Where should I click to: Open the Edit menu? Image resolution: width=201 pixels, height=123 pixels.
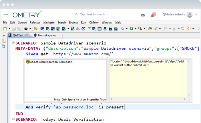13,23
